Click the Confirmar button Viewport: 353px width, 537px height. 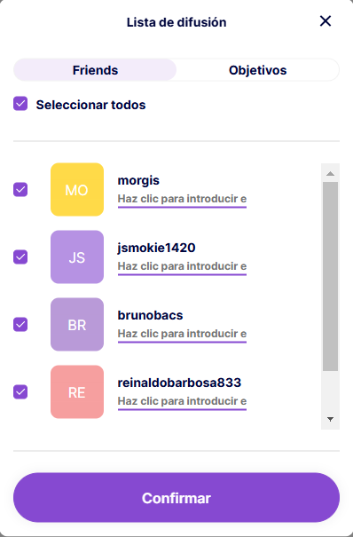pos(176,498)
